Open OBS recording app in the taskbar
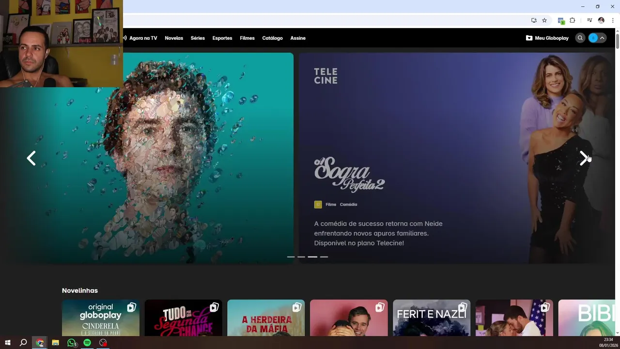The height and width of the screenshot is (349, 620). coord(103,343)
